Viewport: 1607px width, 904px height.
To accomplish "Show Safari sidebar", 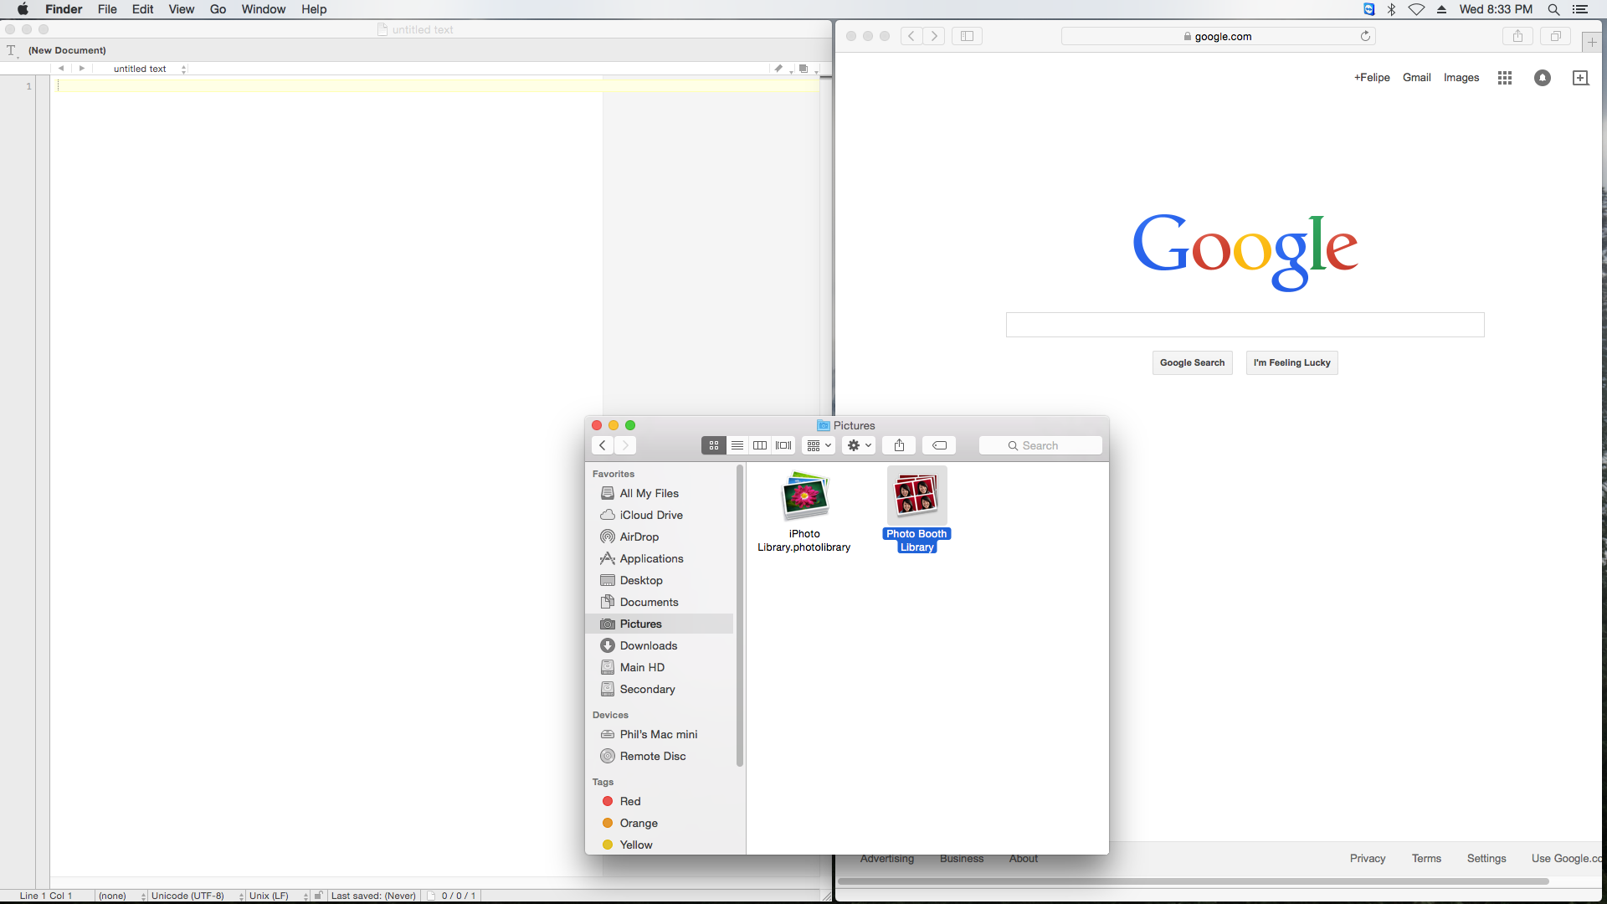I will tap(967, 36).
